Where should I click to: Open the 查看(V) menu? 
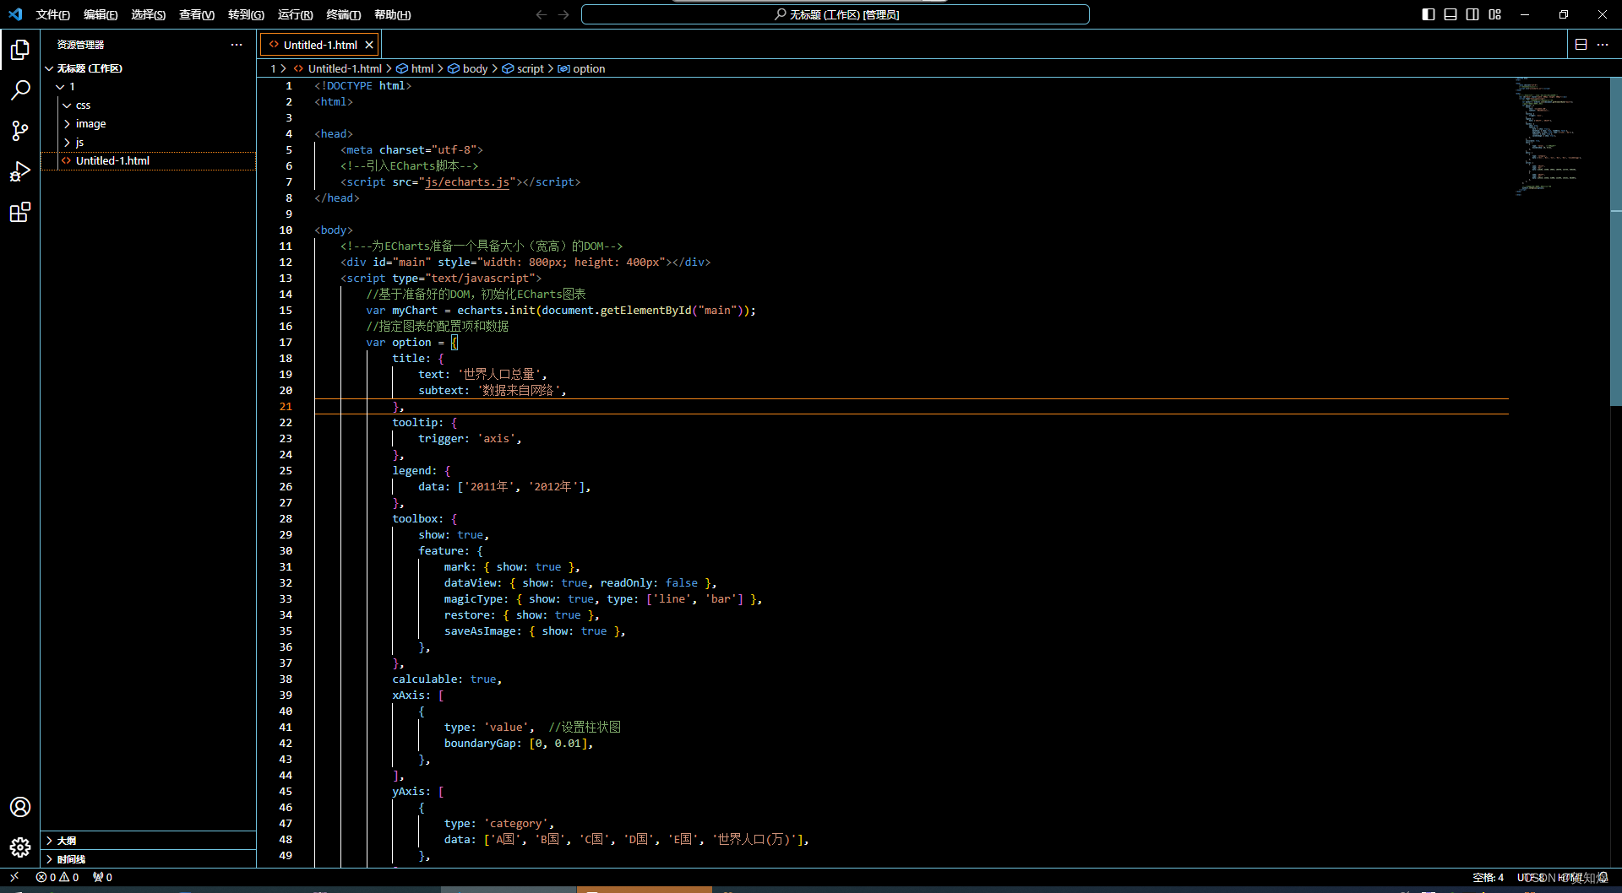click(x=197, y=14)
